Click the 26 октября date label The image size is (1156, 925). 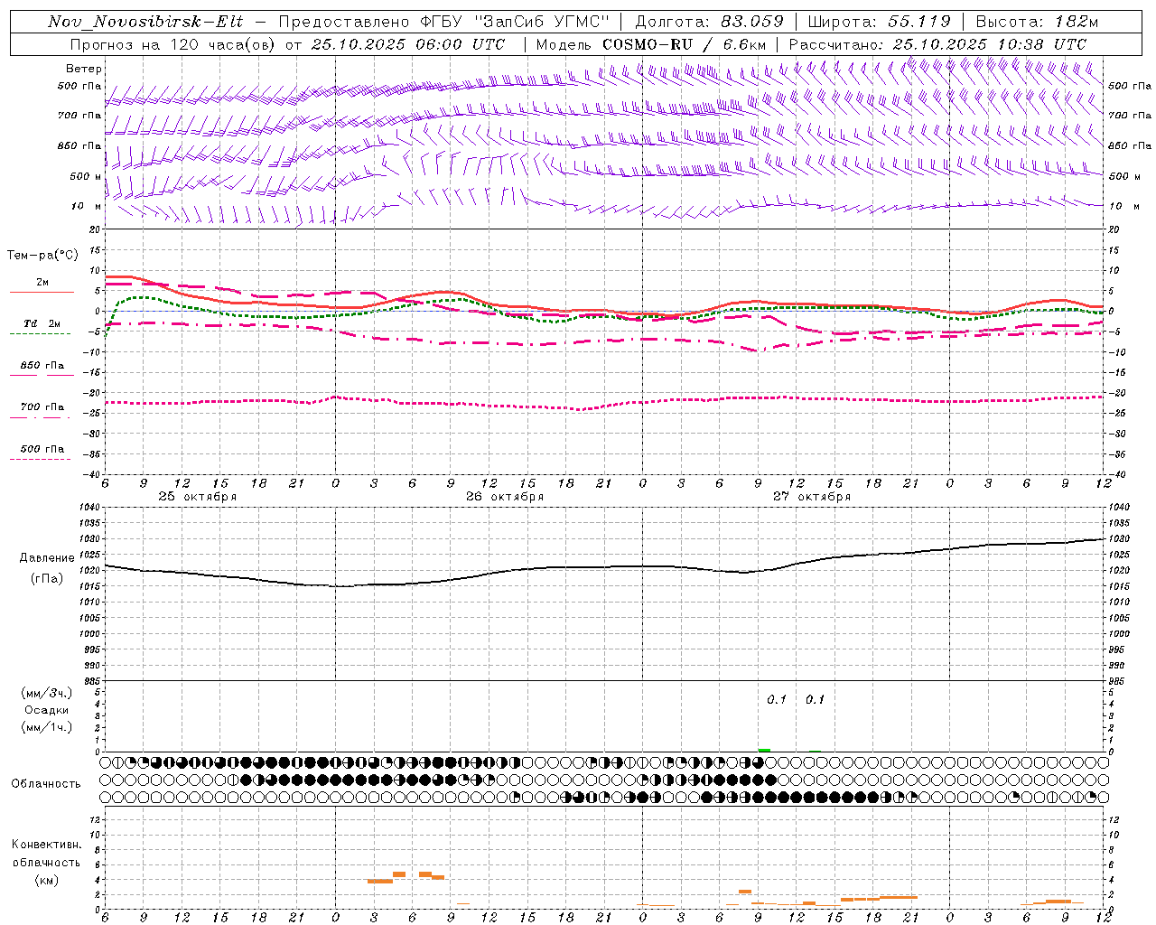[x=505, y=497]
